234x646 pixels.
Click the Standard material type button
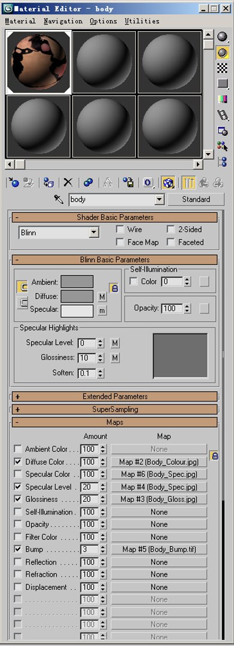click(x=196, y=199)
